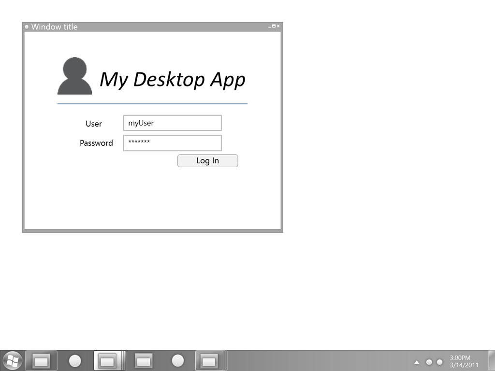Click the Window title text in title bar
The image size is (495, 371).
[x=54, y=27]
